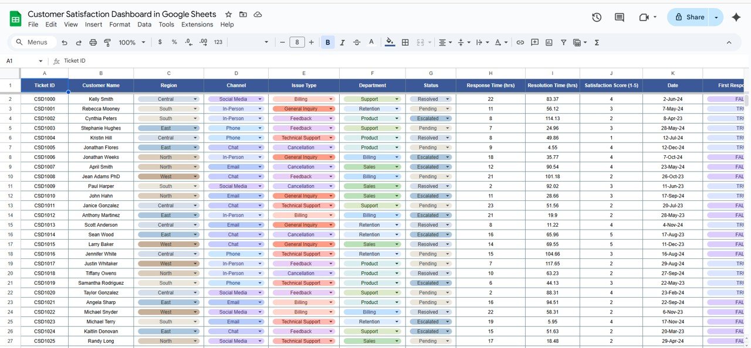Open the fill color picker
This screenshot has width=751, height=348.
(390, 42)
